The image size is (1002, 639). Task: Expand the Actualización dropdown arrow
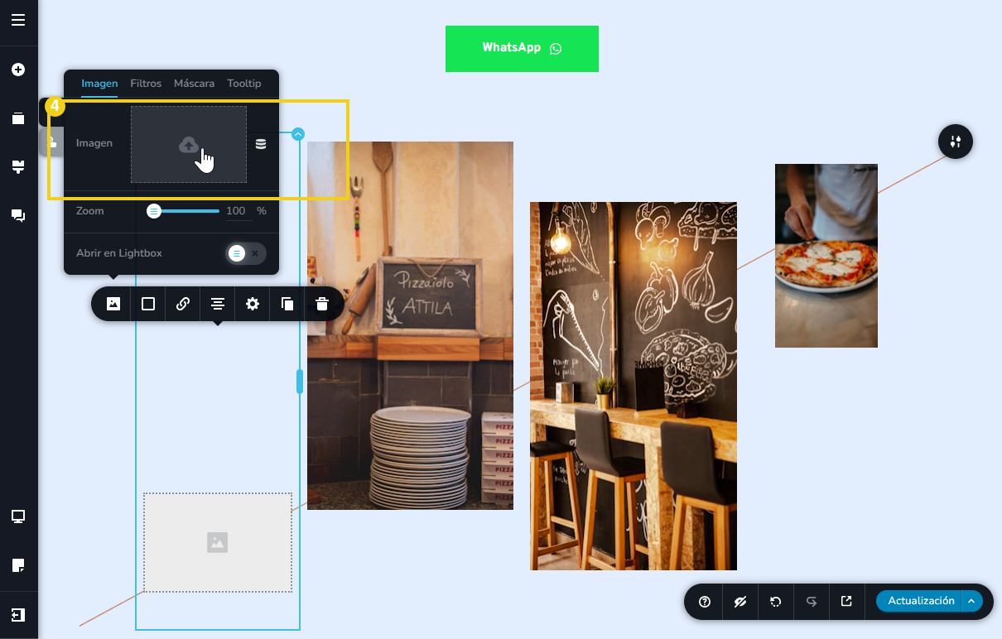(x=972, y=601)
